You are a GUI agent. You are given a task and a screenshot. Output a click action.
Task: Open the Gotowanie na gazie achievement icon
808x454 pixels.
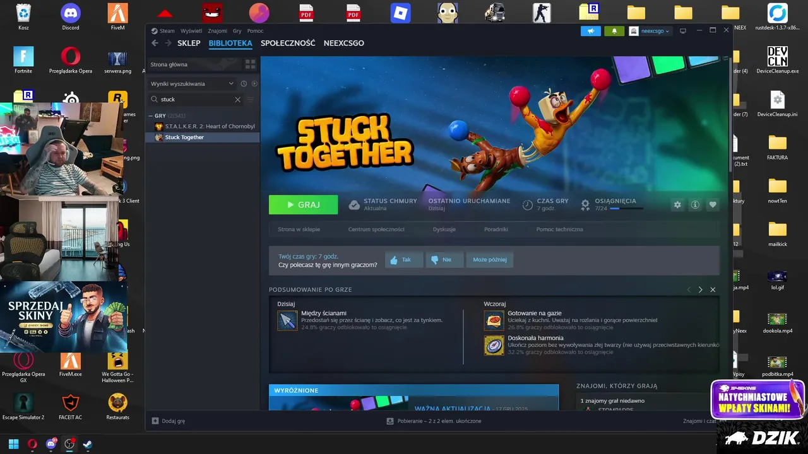pyautogui.click(x=494, y=320)
